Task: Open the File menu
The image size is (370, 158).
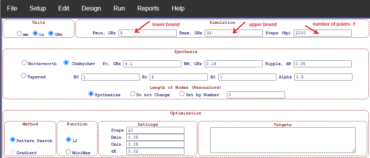Action: click(12, 8)
